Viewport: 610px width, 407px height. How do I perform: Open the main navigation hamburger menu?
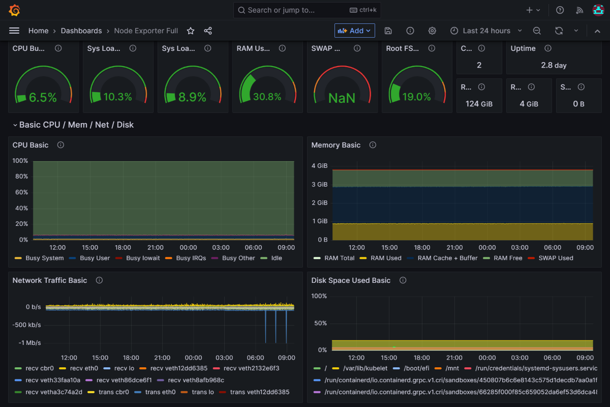[14, 31]
